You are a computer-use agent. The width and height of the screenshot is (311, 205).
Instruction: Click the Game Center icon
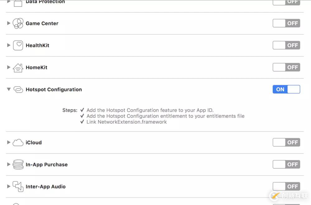point(18,24)
